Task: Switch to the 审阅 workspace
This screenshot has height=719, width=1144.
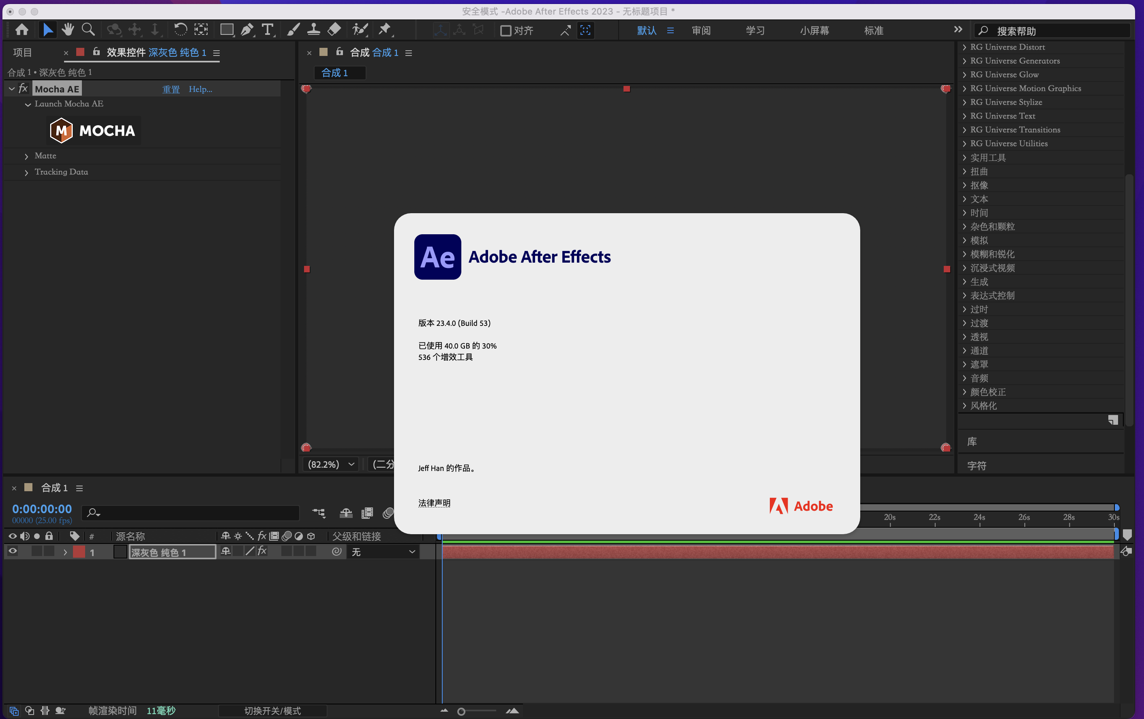Action: [x=701, y=31]
